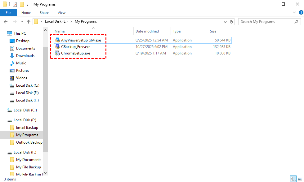The height and width of the screenshot is (182, 304).
Task: Click the Back navigation arrow
Action: [x=6, y=22]
